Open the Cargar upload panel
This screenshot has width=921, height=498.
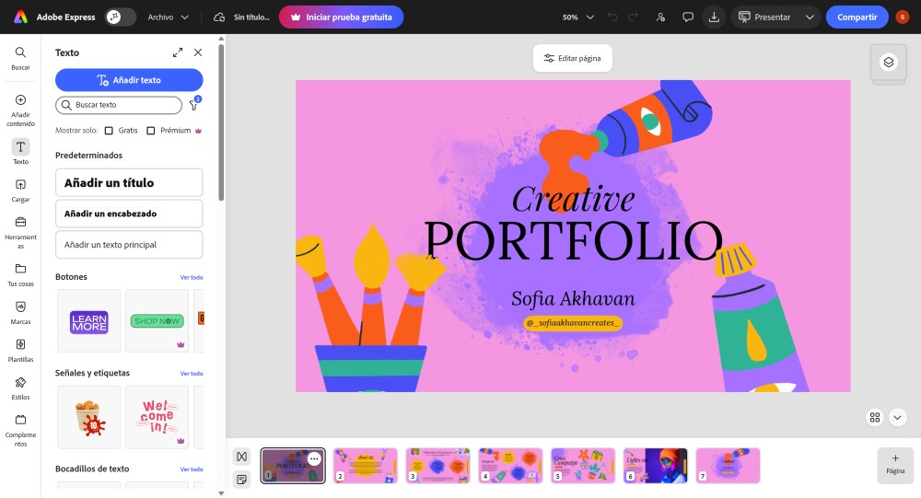[x=20, y=191]
